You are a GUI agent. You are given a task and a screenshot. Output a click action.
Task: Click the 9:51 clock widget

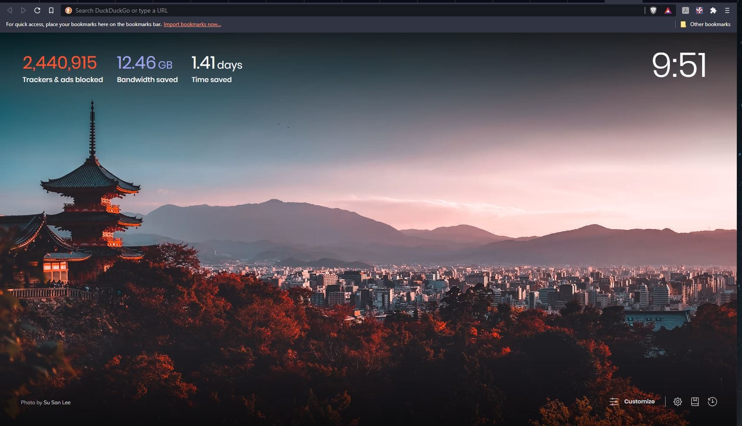[679, 66]
